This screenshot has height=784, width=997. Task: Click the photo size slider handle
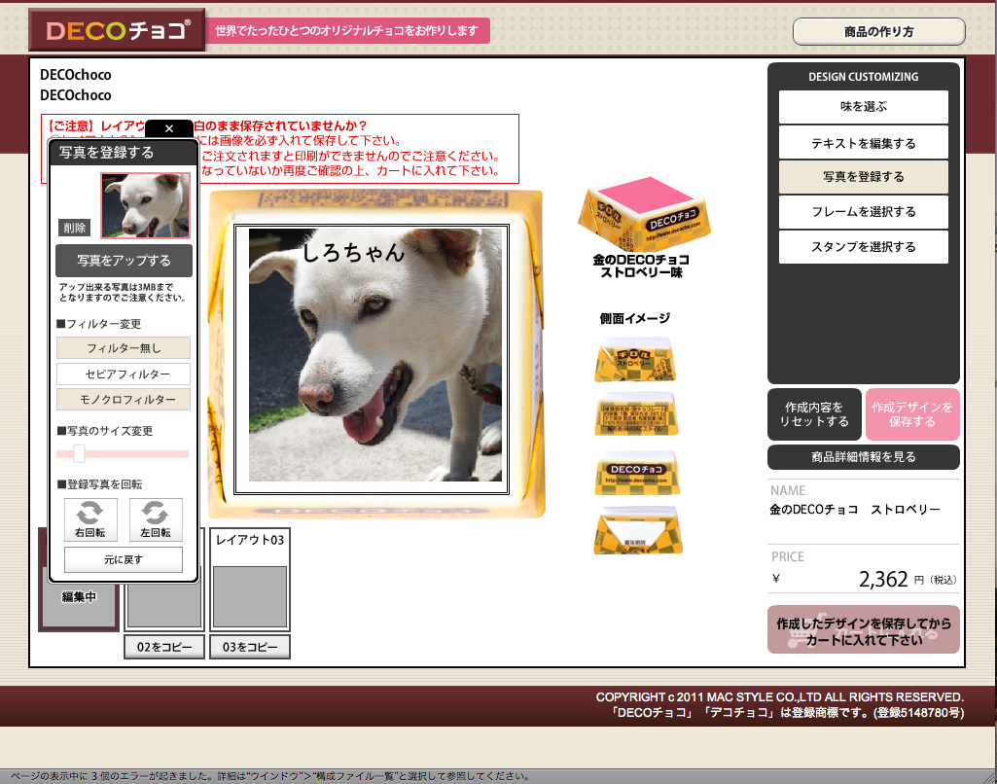point(80,453)
